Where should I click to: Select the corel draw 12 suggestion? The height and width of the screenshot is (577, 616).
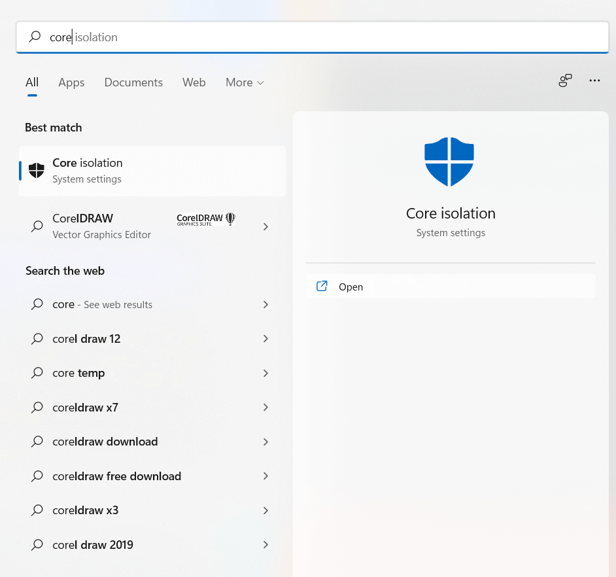[86, 339]
